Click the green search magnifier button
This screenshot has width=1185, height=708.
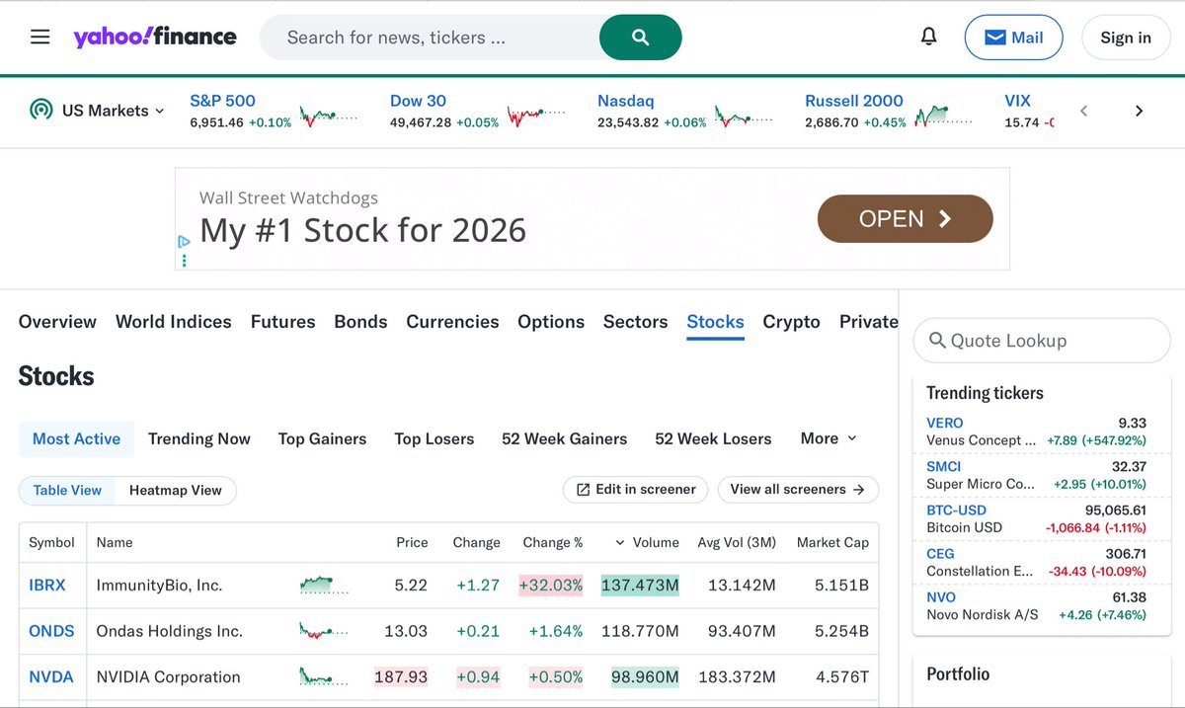click(641, 38)
